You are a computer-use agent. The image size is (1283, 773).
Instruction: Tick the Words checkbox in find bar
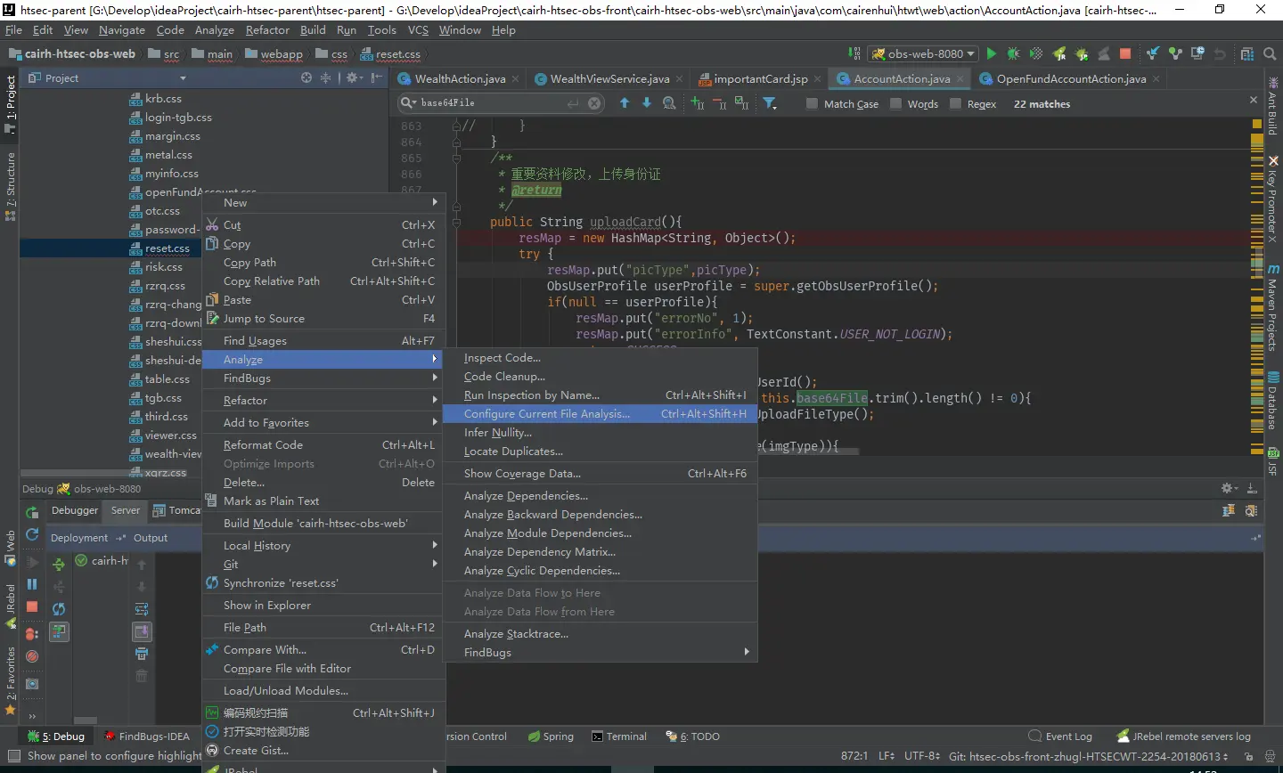pyautogui.click(x=895, y=104)
